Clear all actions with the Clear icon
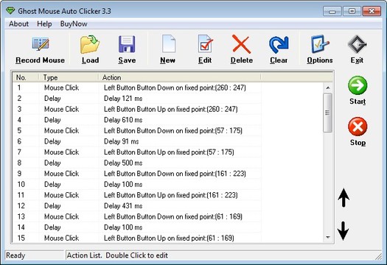Screen dimensions: 387x265 [x=279, y=44]
